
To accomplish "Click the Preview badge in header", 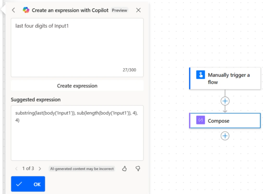I will click(x=119, y=10).
